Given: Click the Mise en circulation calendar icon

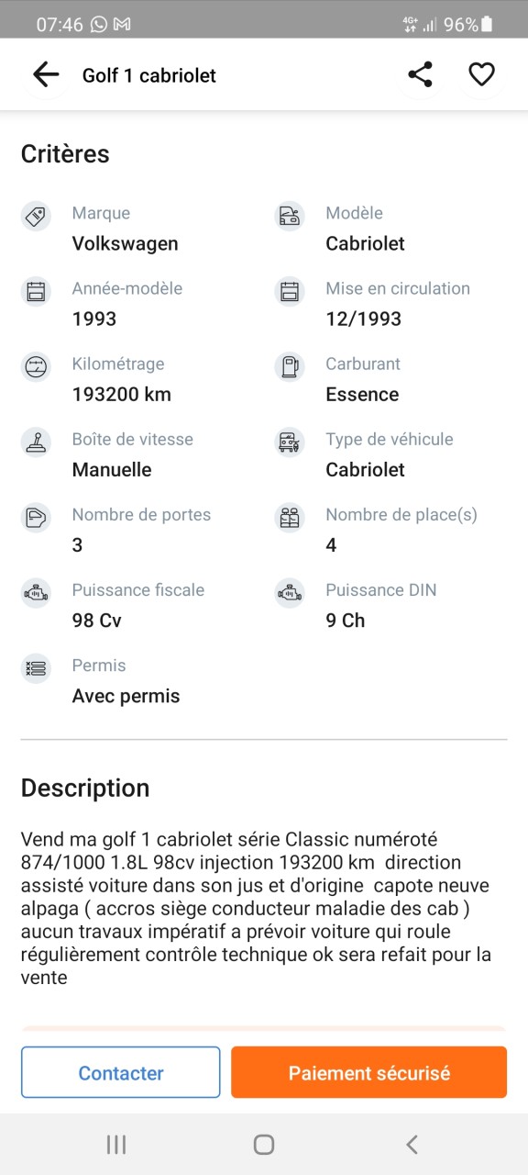Looking at the screenshot, I should point(290,292).
